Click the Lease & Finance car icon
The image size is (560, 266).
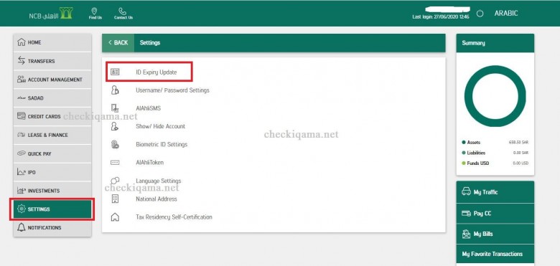(x=22, y=135)
